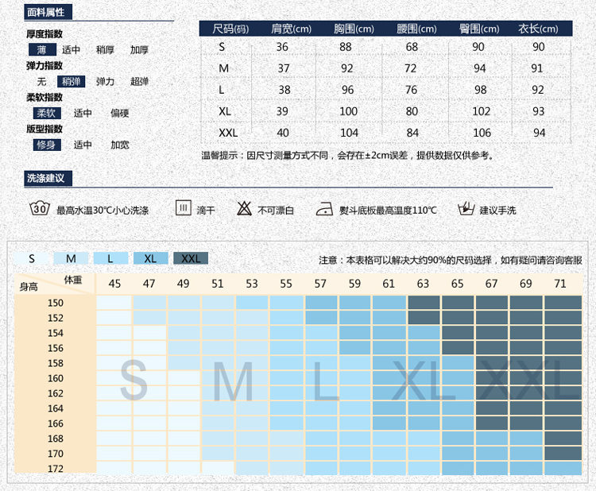This screenshot has height=491, width=596.
Task: Click the hand wash icon
Action: pos(466,208)
